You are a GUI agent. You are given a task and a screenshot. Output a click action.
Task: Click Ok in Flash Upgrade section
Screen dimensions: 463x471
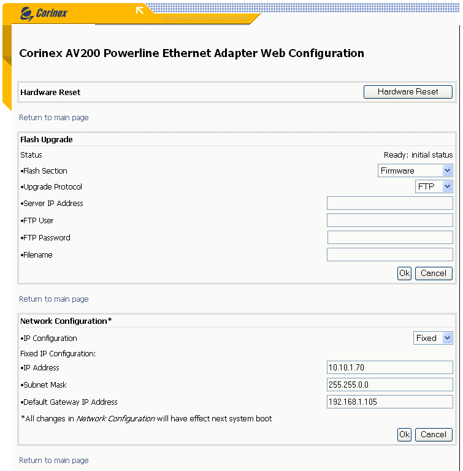pyautogui.click(x=404, y=274)
